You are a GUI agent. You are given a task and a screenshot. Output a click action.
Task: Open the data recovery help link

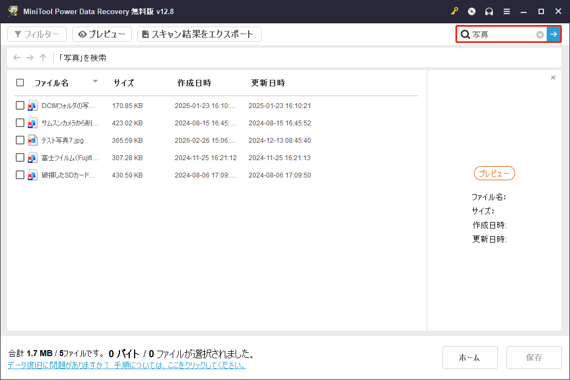(x=128, y=364)
